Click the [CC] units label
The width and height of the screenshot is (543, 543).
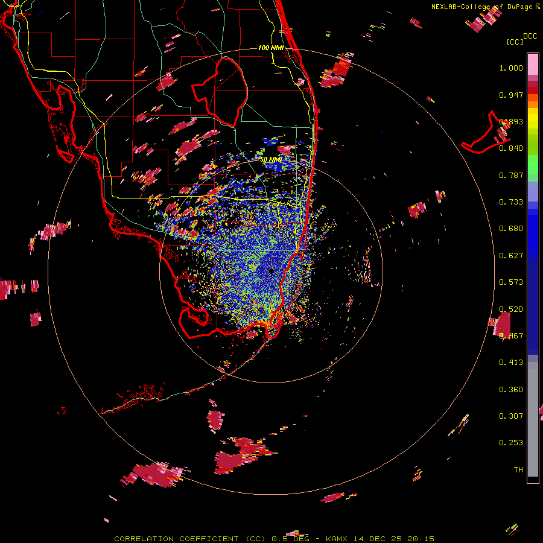point(515,42)
